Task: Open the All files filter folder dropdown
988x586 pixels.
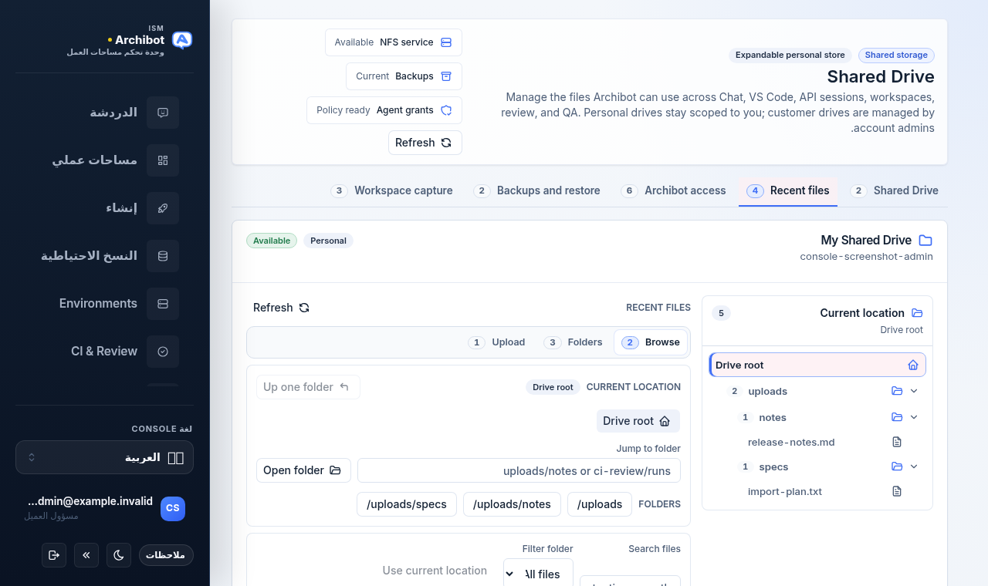Action: click(538, 574)
